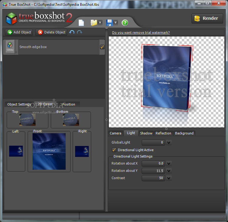Open the Shadow tab
Viewport: 228px width, 222px height.
click(146, 133)
